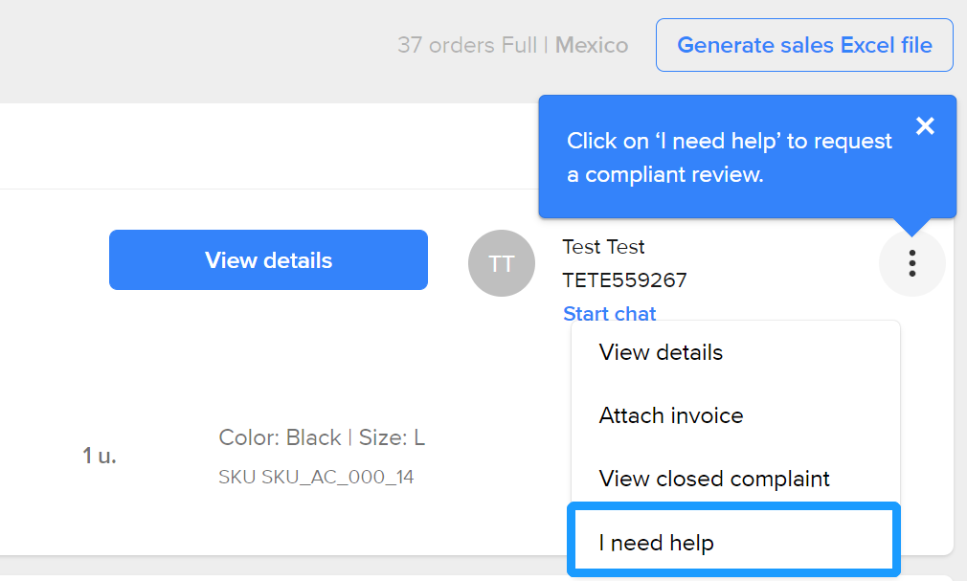Close the blue help tooltip
The height and width of the screenshot is (581, 967).
point(925,125)
